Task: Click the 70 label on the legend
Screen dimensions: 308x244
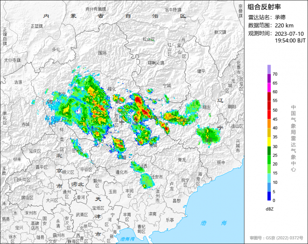Action: click(x=275, y=74)
